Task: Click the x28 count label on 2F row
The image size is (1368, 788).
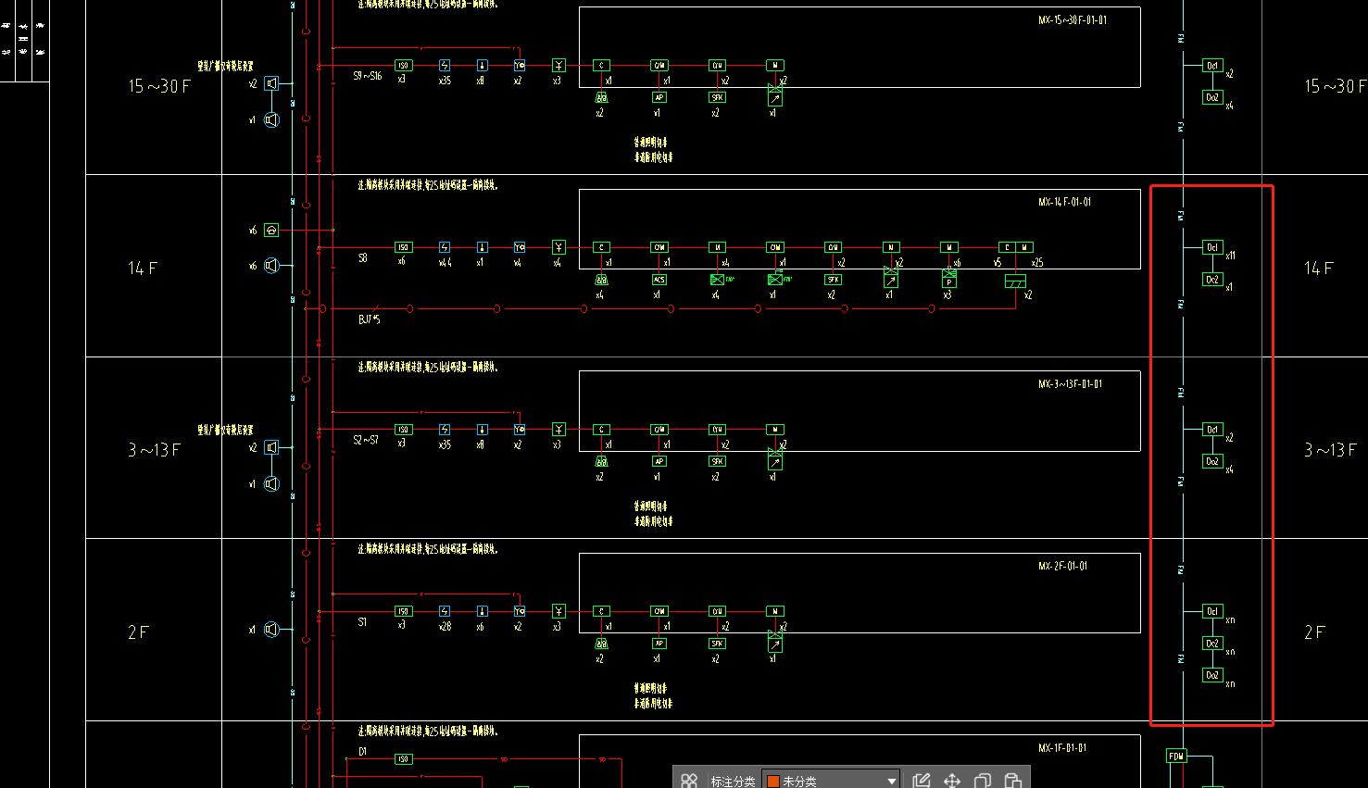Action: [446, 627]
